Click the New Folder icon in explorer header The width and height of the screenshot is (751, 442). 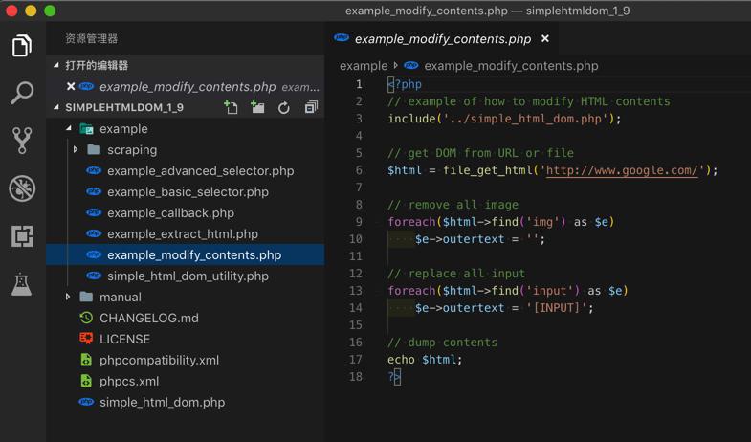point(257,108)
